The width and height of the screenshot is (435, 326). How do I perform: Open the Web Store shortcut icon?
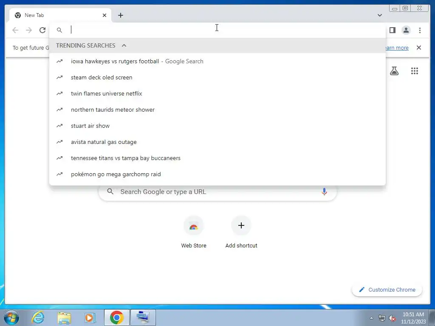[194, 225]
